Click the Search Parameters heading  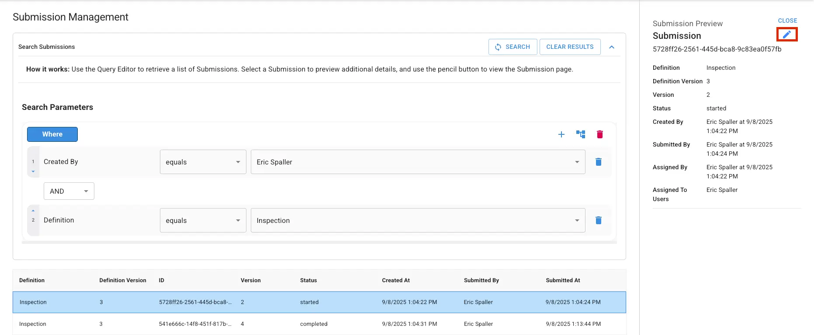(58, 107)
